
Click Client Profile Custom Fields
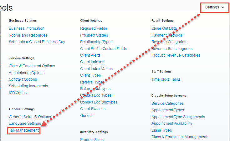[x=103, y=49]
